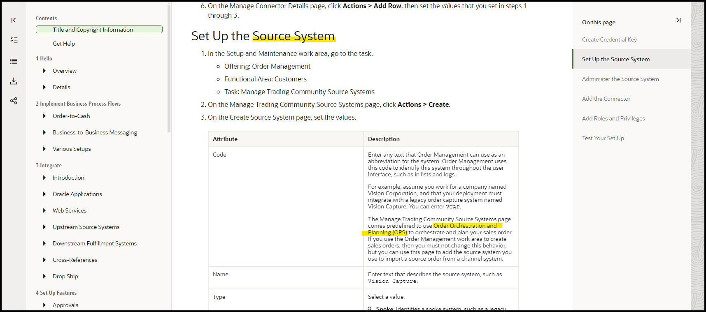Expand the Overview tree item arrow
The width and height of the screenshot is (706, 312).
tap(44, 71)
